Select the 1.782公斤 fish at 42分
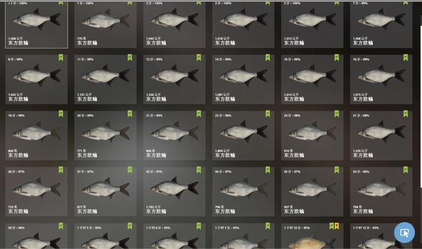Screen dimensions: 422x249 coord(174,192)
